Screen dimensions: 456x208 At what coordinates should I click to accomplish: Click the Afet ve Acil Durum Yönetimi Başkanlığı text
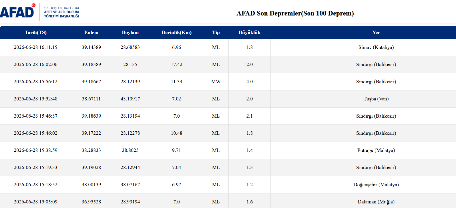pos(61,14)
